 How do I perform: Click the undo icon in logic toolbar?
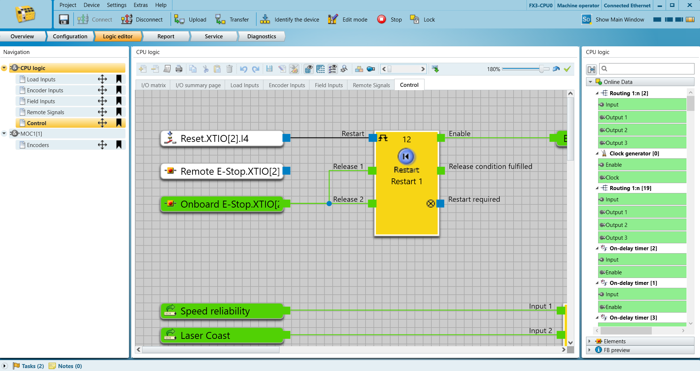coord(244,69)
